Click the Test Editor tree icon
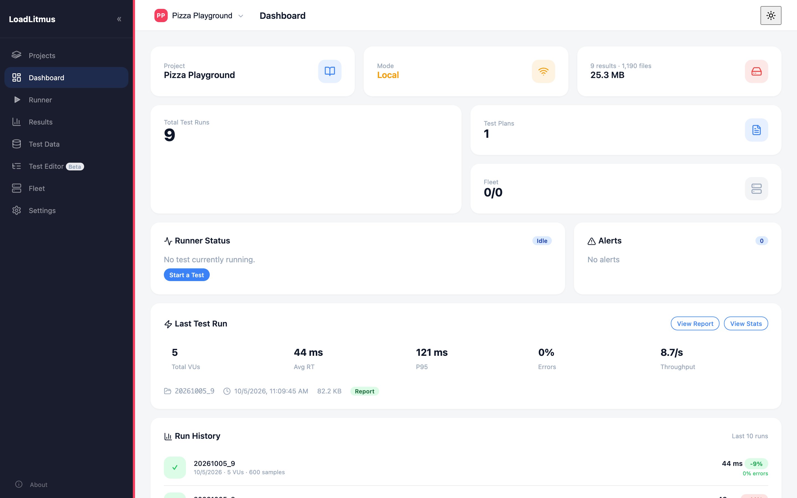 point(17,166)
